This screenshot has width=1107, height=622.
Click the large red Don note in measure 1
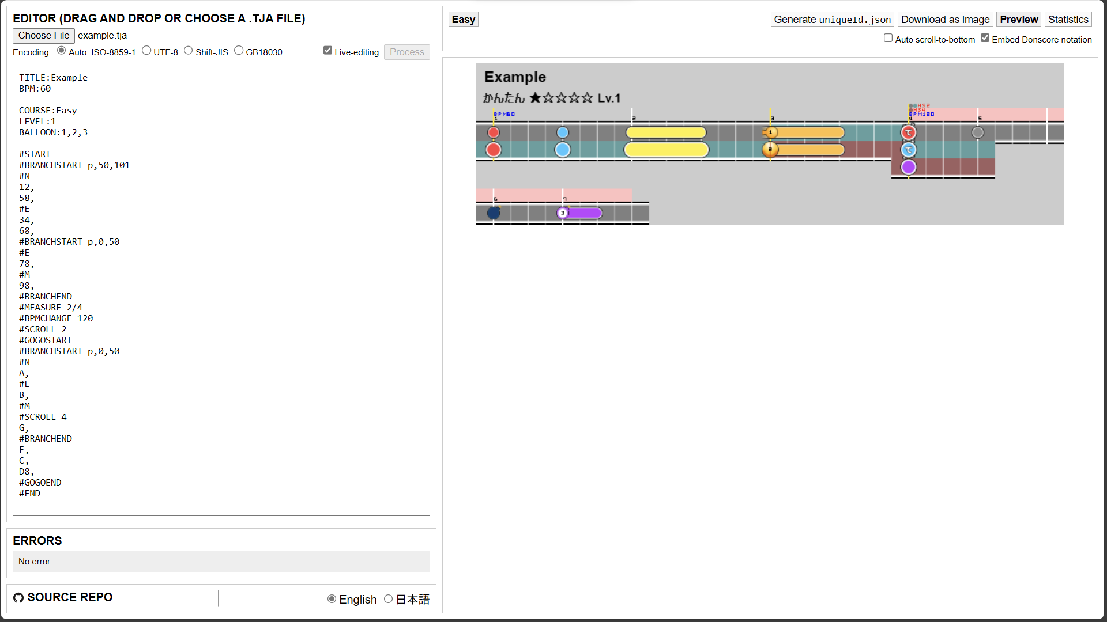pyautogui.click(x=494, y=150)
